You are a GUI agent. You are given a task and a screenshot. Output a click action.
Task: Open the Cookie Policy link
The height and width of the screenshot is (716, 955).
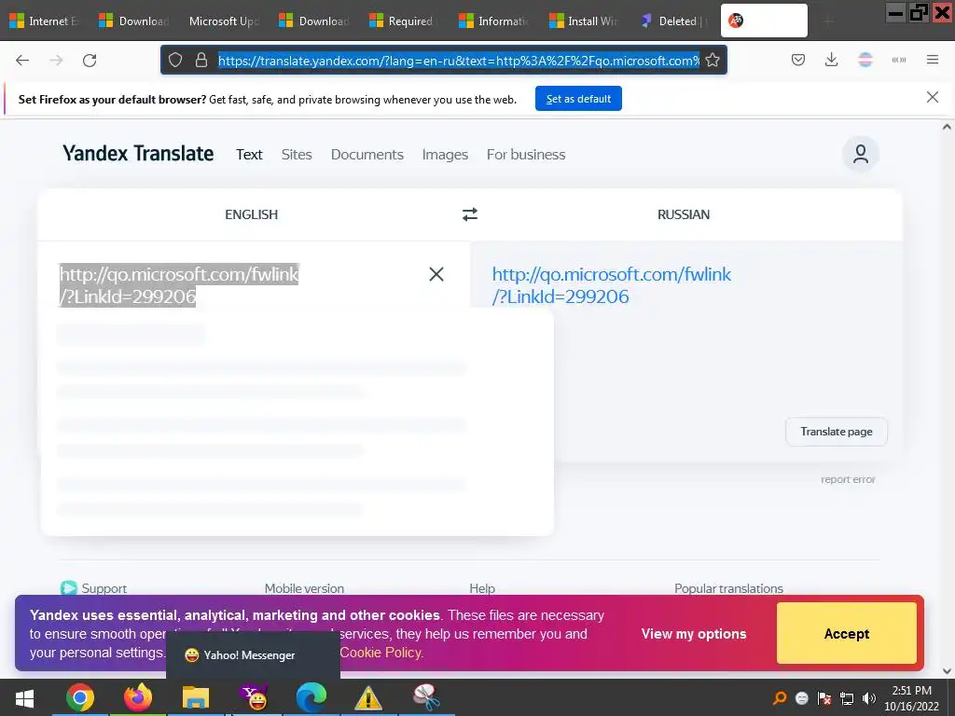pos(381,653)
